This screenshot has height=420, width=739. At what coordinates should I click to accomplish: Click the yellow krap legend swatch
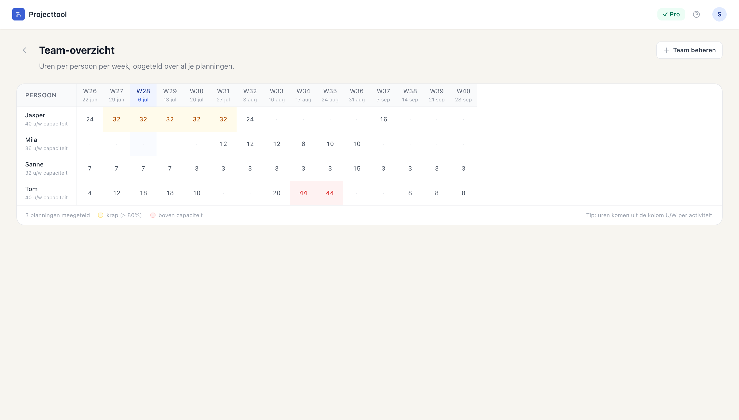[x=101, y=215]
